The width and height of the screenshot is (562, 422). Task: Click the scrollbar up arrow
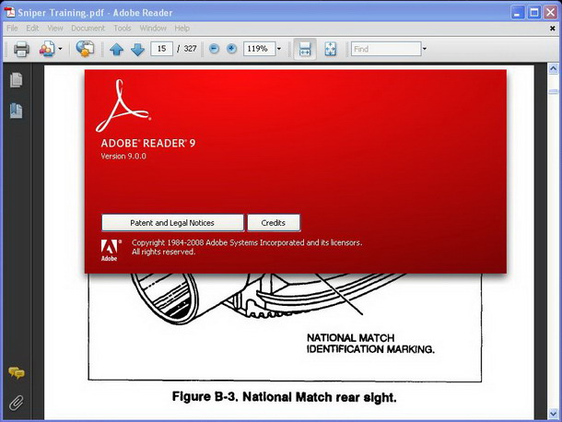click(x=553, y=68)
